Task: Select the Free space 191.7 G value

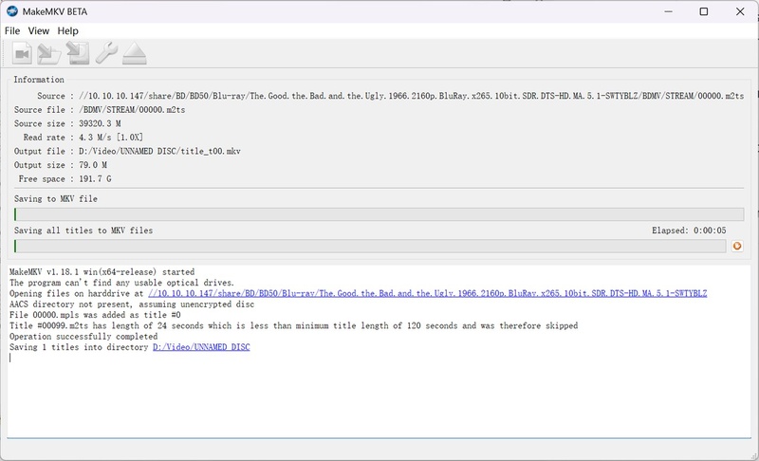Action: 95,179
